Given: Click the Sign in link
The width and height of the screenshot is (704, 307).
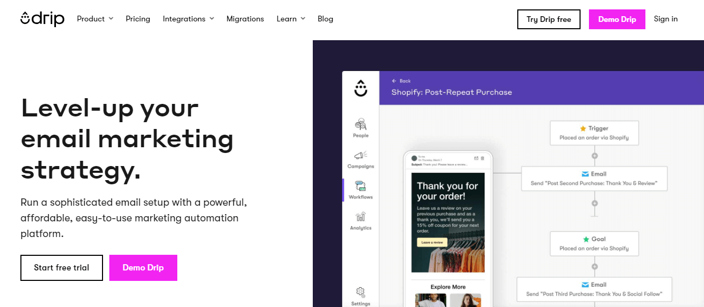Looking at the screenshot, I should 666,19.
